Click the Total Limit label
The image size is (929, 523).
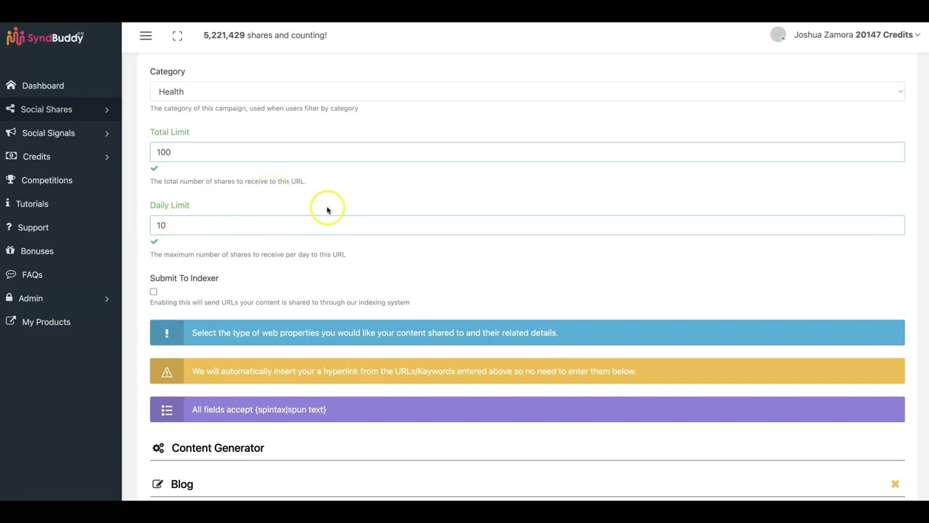pos(169,132)
